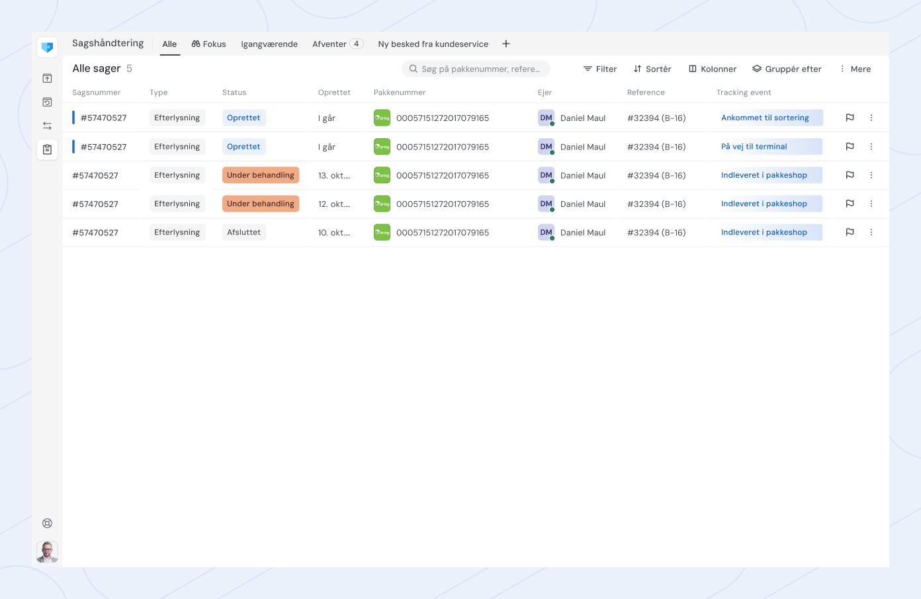
Task: Open Ny besked fra kundeservice tab
Action: click(433, 44)
